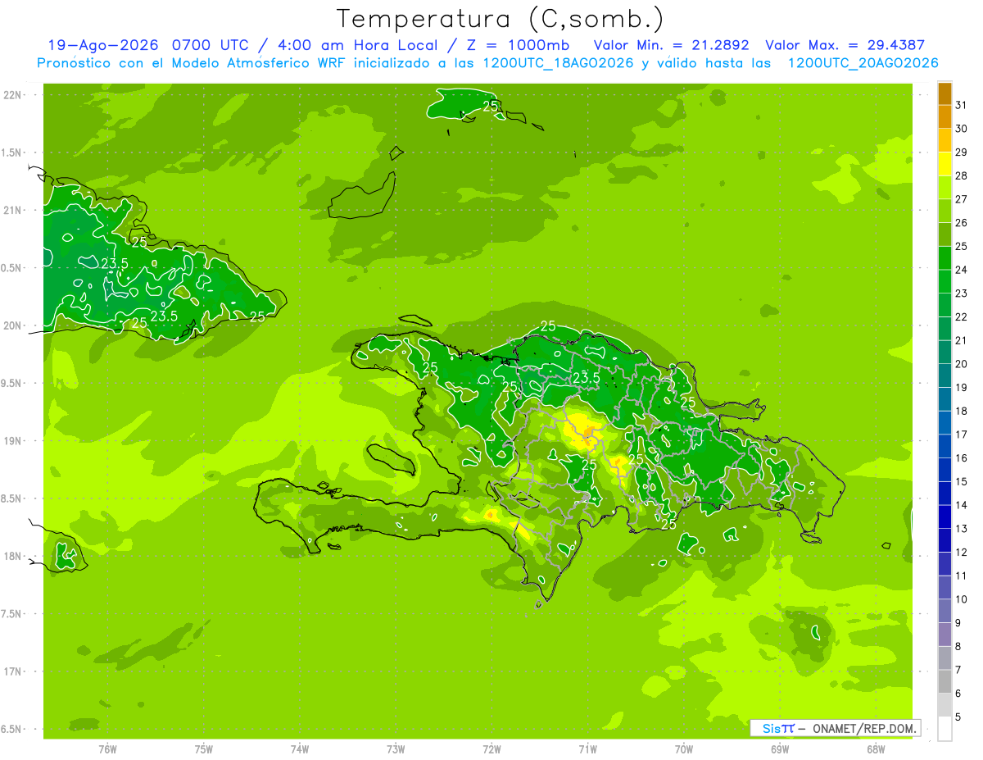Click the 76W longitude axis label
Screen dimensions: 983x760
[107, 749]
